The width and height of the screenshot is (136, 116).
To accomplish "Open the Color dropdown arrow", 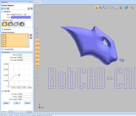I will click(x=32, y=17).
